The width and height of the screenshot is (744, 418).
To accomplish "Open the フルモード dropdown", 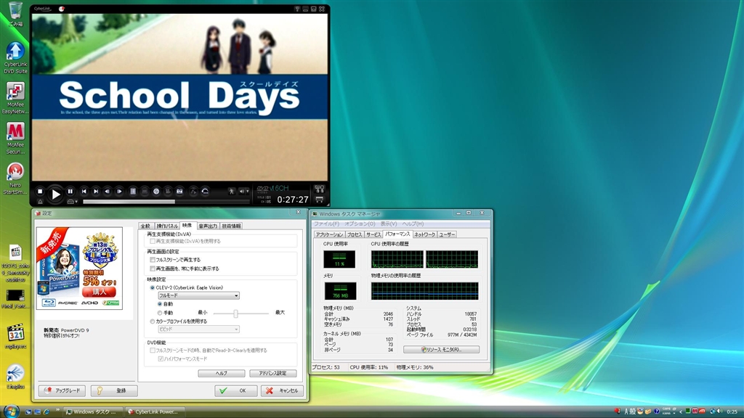I will [x=199, y=296].
